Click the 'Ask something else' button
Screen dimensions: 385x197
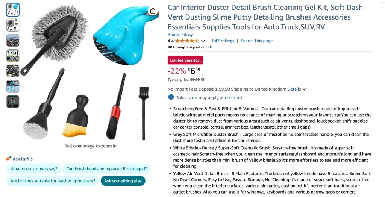(x=123, y=181)
